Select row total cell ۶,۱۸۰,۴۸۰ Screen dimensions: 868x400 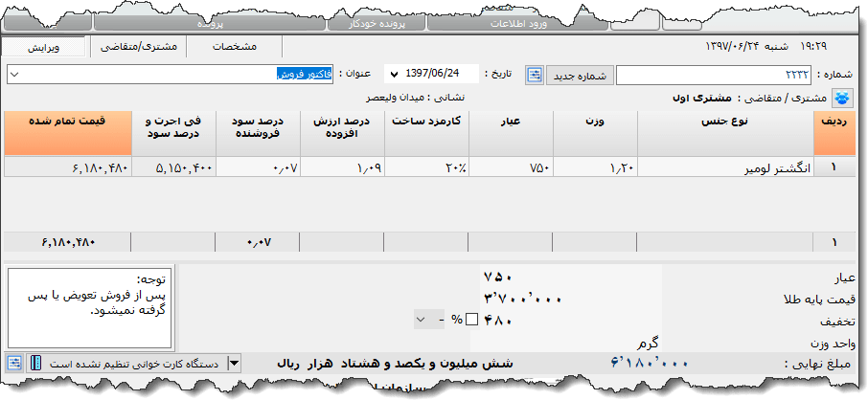[67, 167]
